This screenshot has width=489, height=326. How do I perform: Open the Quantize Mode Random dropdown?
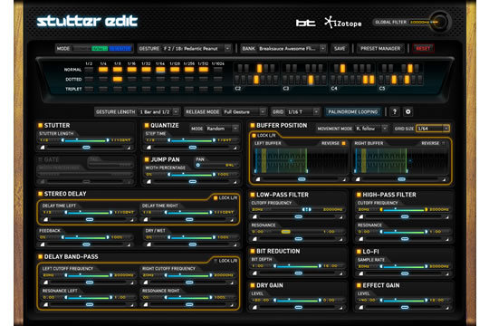[222, 129]
